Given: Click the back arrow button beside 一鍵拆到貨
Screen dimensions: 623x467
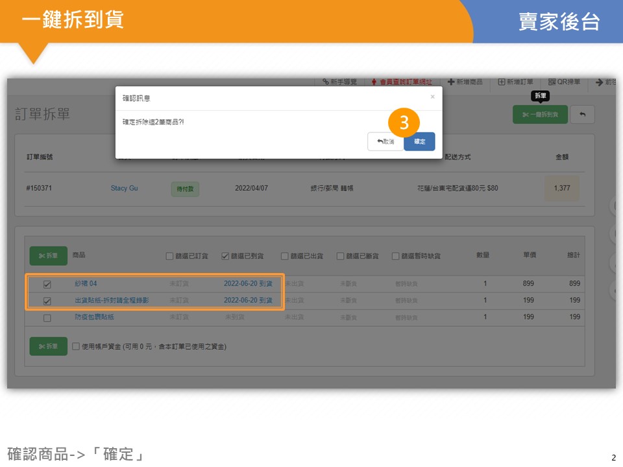Looking at the screenshot, I should pyautogui.click(x=582, y=115).
